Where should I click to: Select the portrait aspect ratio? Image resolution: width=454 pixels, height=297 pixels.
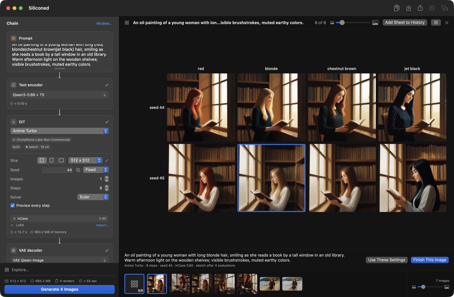tap(51, 160)
